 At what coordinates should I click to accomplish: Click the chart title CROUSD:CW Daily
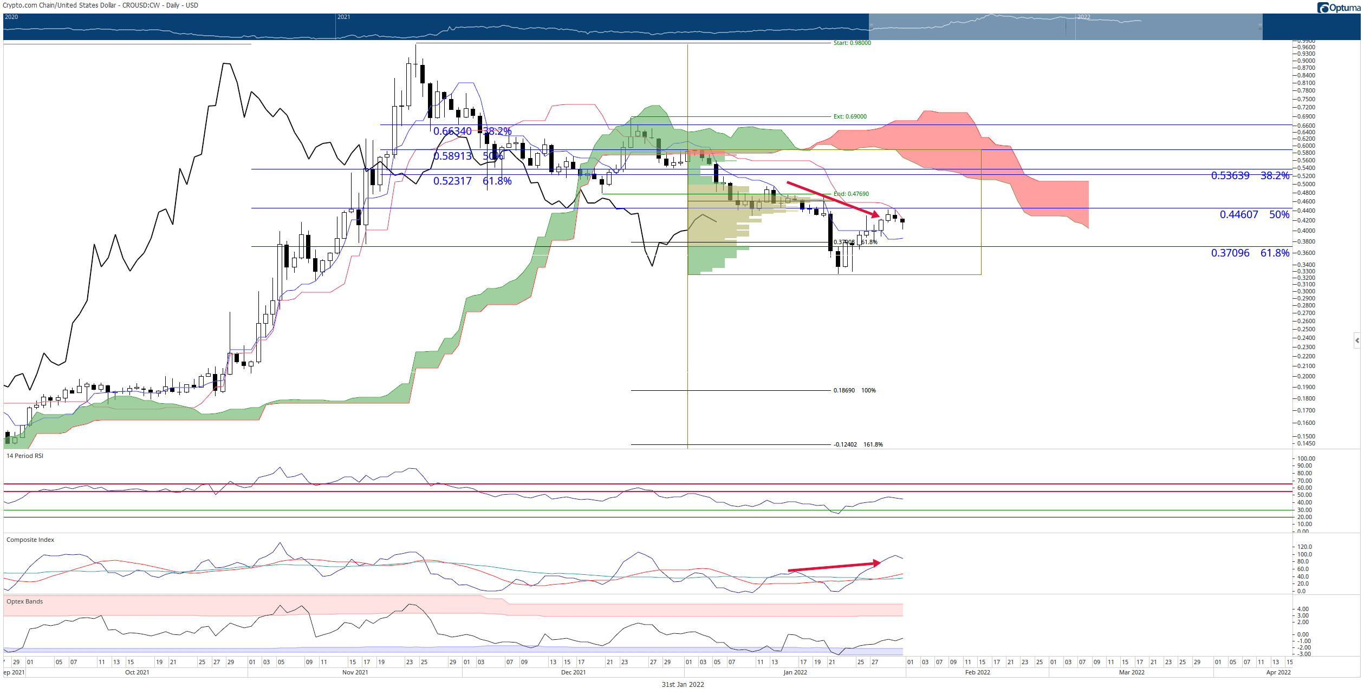[101, 5]
